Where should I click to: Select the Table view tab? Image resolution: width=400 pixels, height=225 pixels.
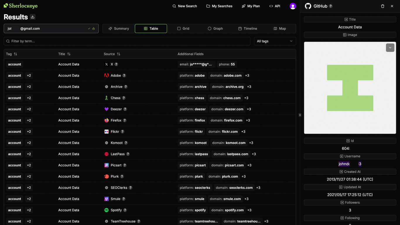tap(151, 28)
